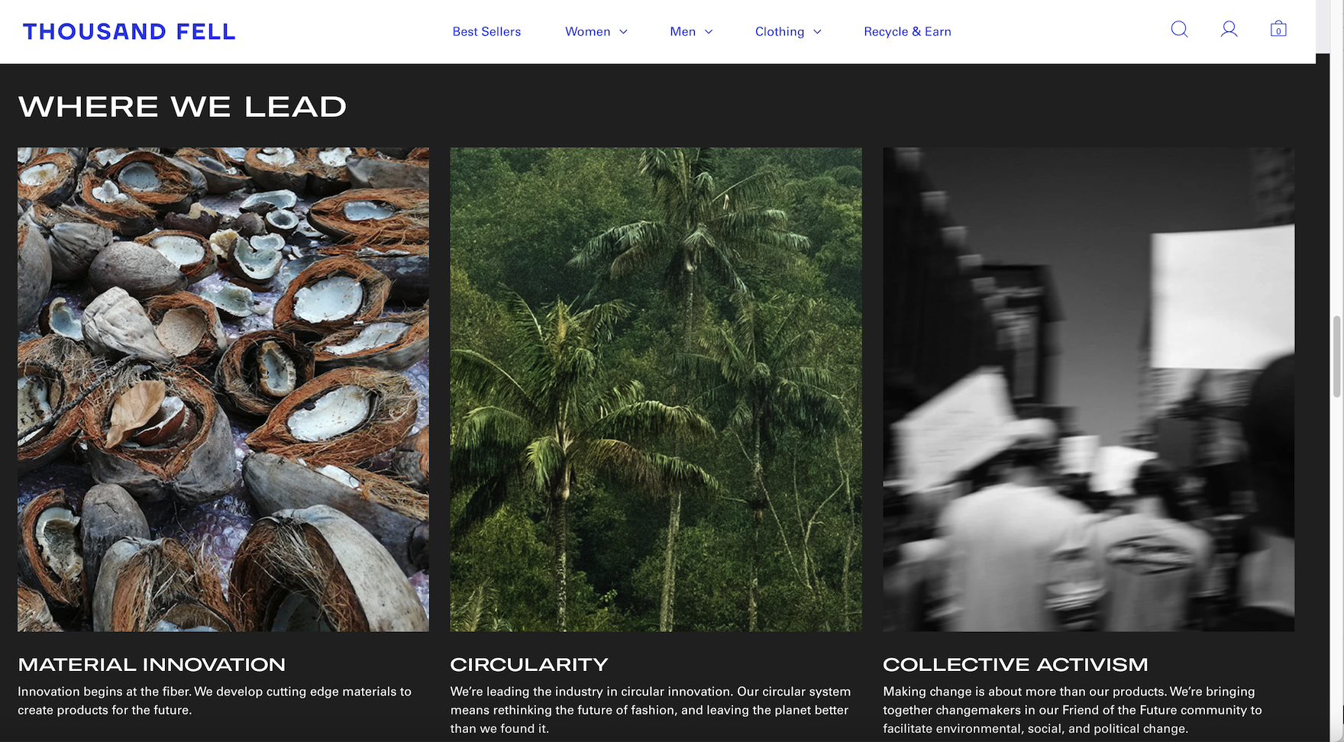This screenshot has width=1344, height=742.
Task: Open the shopping bag cart icon
Action: [1278, 30]
